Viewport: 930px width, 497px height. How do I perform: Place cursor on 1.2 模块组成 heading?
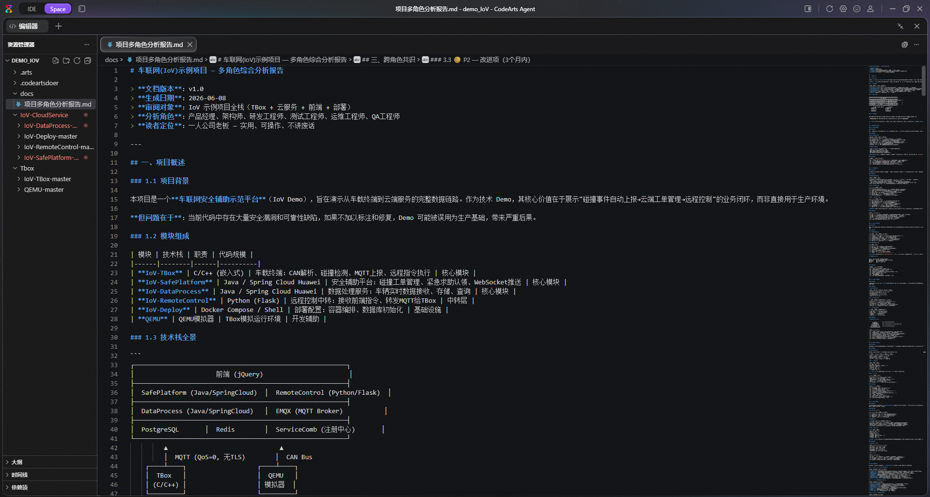[x=159, y=236]
